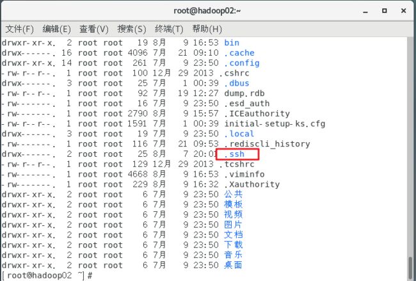
Task: Click the bin directory name
Action: click(x=232, y=43)
